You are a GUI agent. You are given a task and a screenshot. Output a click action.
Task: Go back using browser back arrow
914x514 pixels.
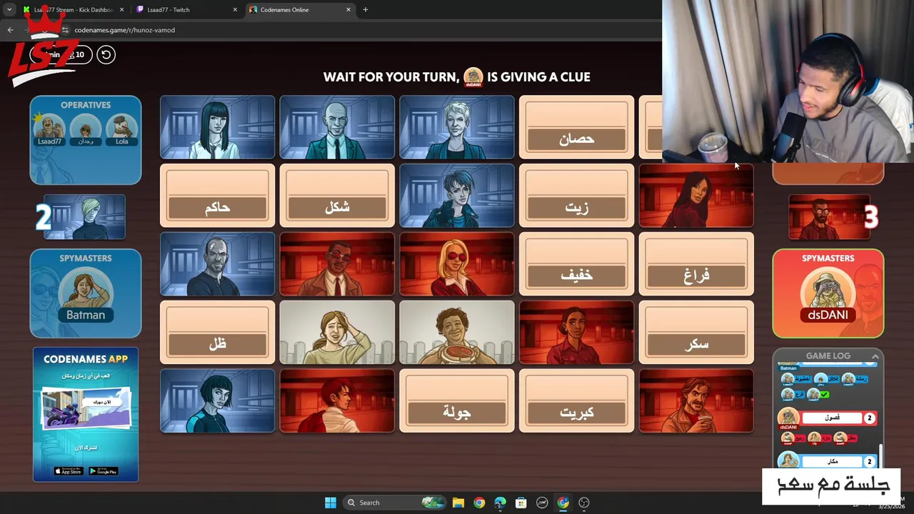point(10,30)
